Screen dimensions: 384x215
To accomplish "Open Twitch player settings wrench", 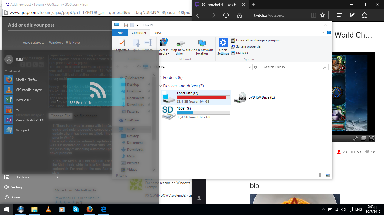I will [x=355, y=138].
